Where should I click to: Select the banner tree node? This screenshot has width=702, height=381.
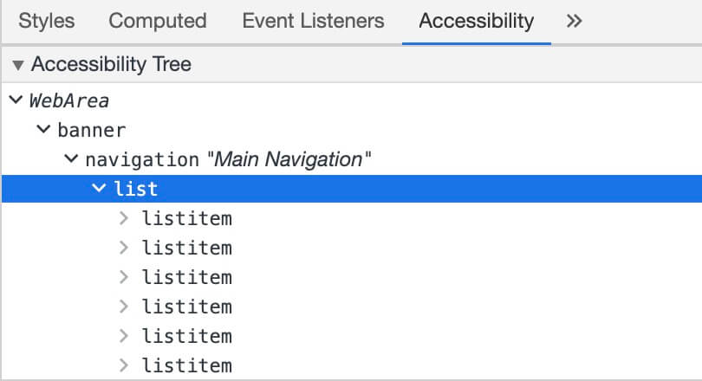click(x=92, y=131)
